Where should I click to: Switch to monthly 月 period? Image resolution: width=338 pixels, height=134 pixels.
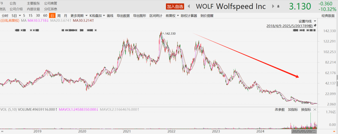(x=65, y=16)
